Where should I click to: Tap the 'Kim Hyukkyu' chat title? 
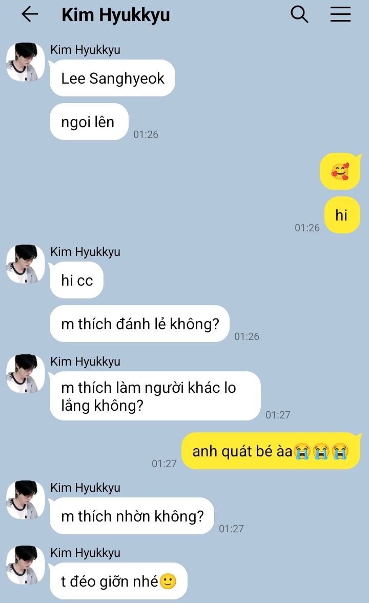116,15
